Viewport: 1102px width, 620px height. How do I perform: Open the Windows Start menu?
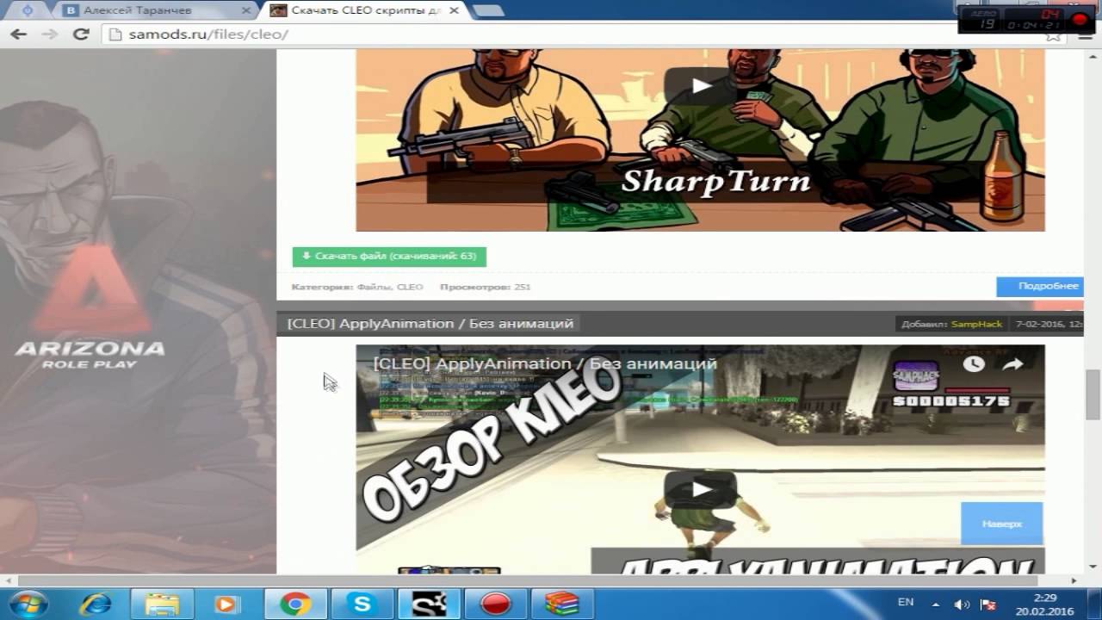coord(28,604)
